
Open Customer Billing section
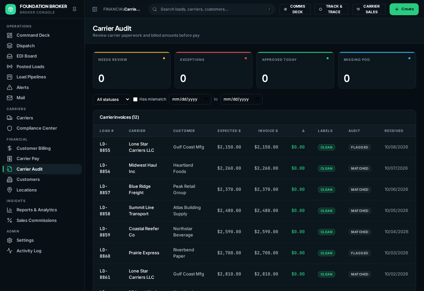click(42, 148)
